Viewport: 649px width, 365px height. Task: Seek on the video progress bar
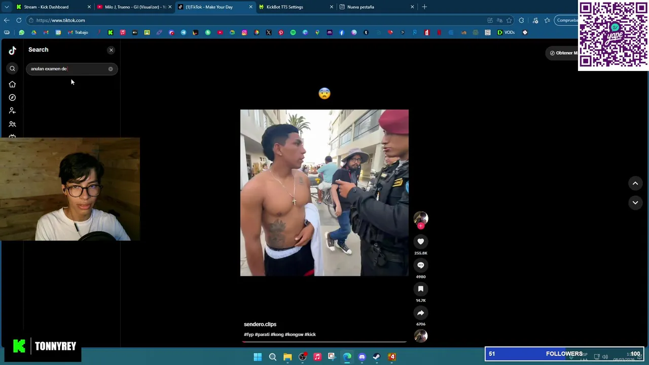tap(324, 342)
